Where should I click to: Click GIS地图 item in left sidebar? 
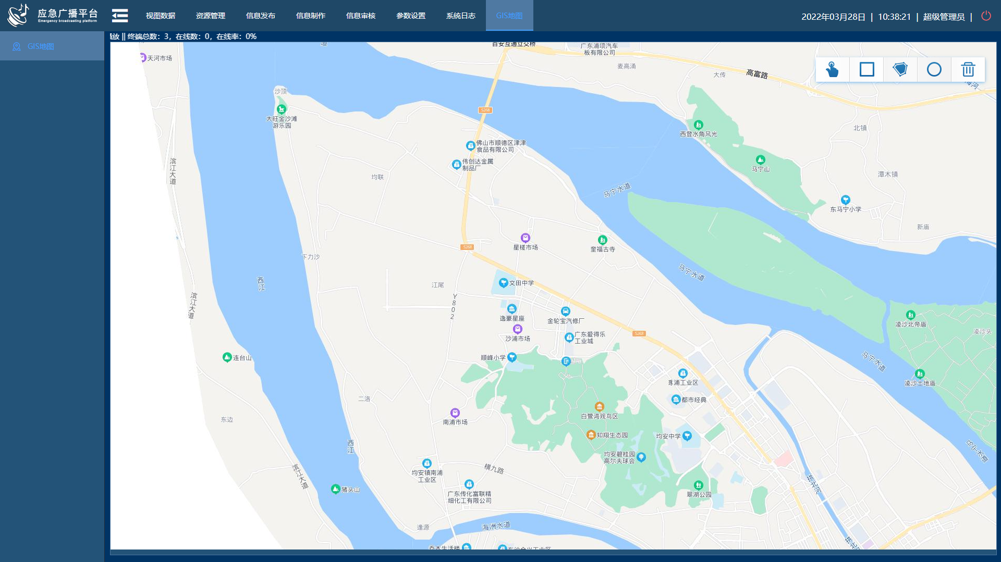tap(41, 46)
